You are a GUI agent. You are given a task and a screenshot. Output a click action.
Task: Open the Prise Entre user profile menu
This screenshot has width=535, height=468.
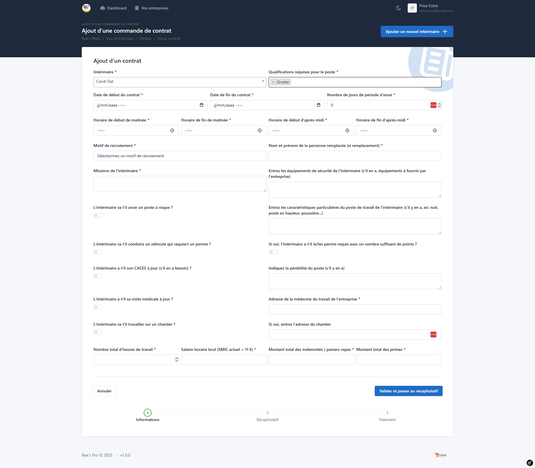click(x=430, y=8)
